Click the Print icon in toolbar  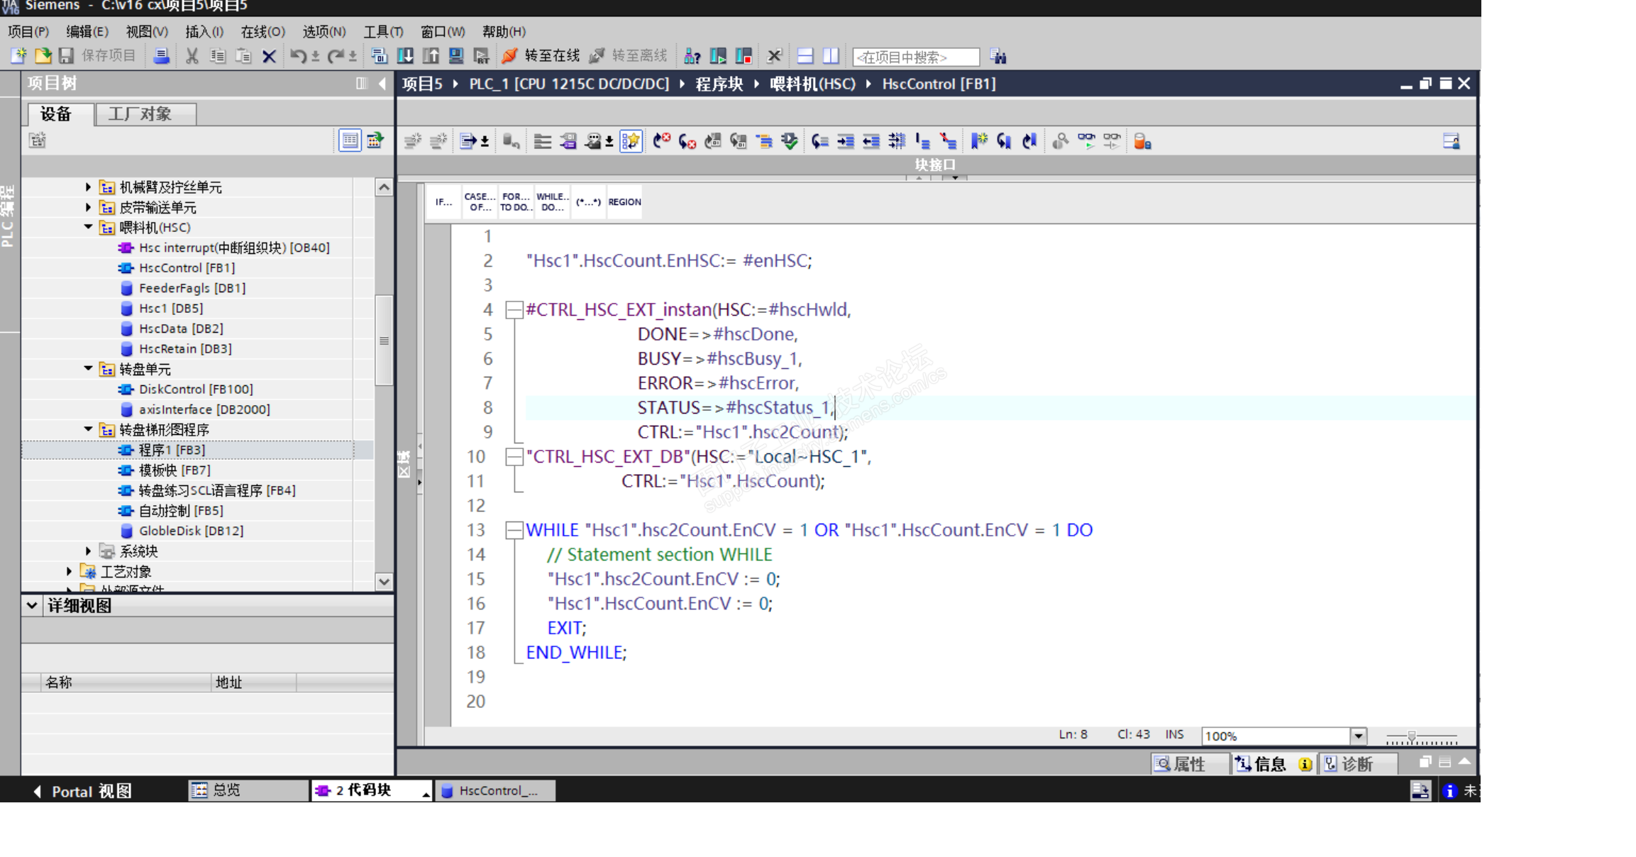(161, 55)
